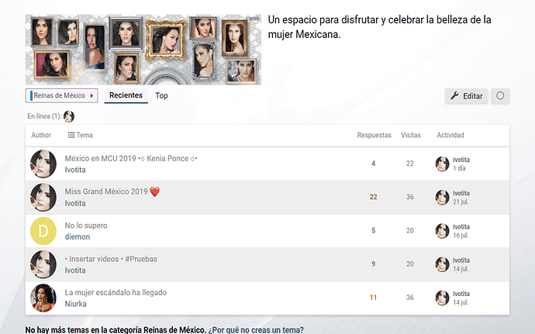Click the 1 día activity timestamp
Screen dimensions: 535x334
(x=459, y=168)
